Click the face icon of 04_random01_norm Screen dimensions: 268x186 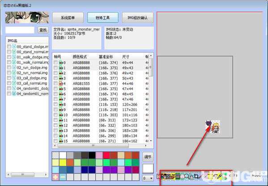[14, 94]
